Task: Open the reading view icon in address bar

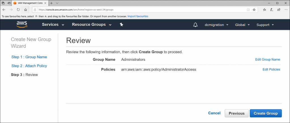Action: (x=248, y=9)
